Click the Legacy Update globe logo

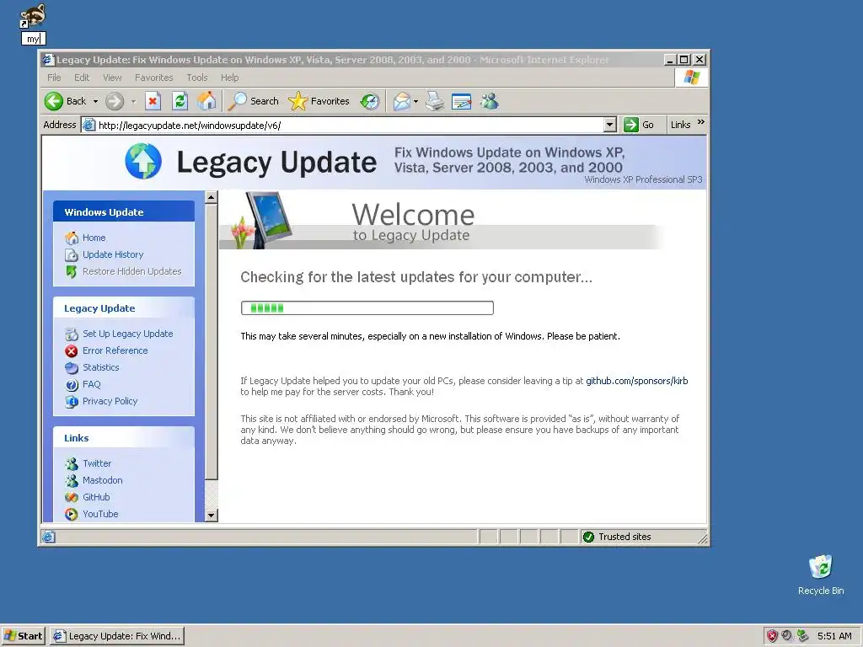[143, 161]
